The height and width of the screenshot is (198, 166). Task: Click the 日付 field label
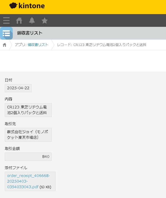[8, 80]
